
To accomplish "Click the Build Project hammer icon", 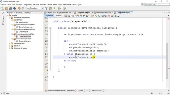I will [46, 8].
